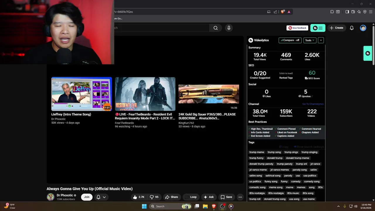Open the more actions three-dot button
Viewport: 375px width, 211px height.
[x=240, y=197]
